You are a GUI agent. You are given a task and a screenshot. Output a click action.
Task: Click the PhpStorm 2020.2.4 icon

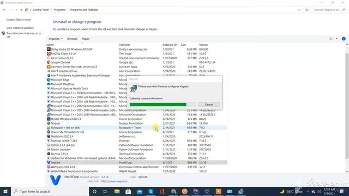coord(49,137)
